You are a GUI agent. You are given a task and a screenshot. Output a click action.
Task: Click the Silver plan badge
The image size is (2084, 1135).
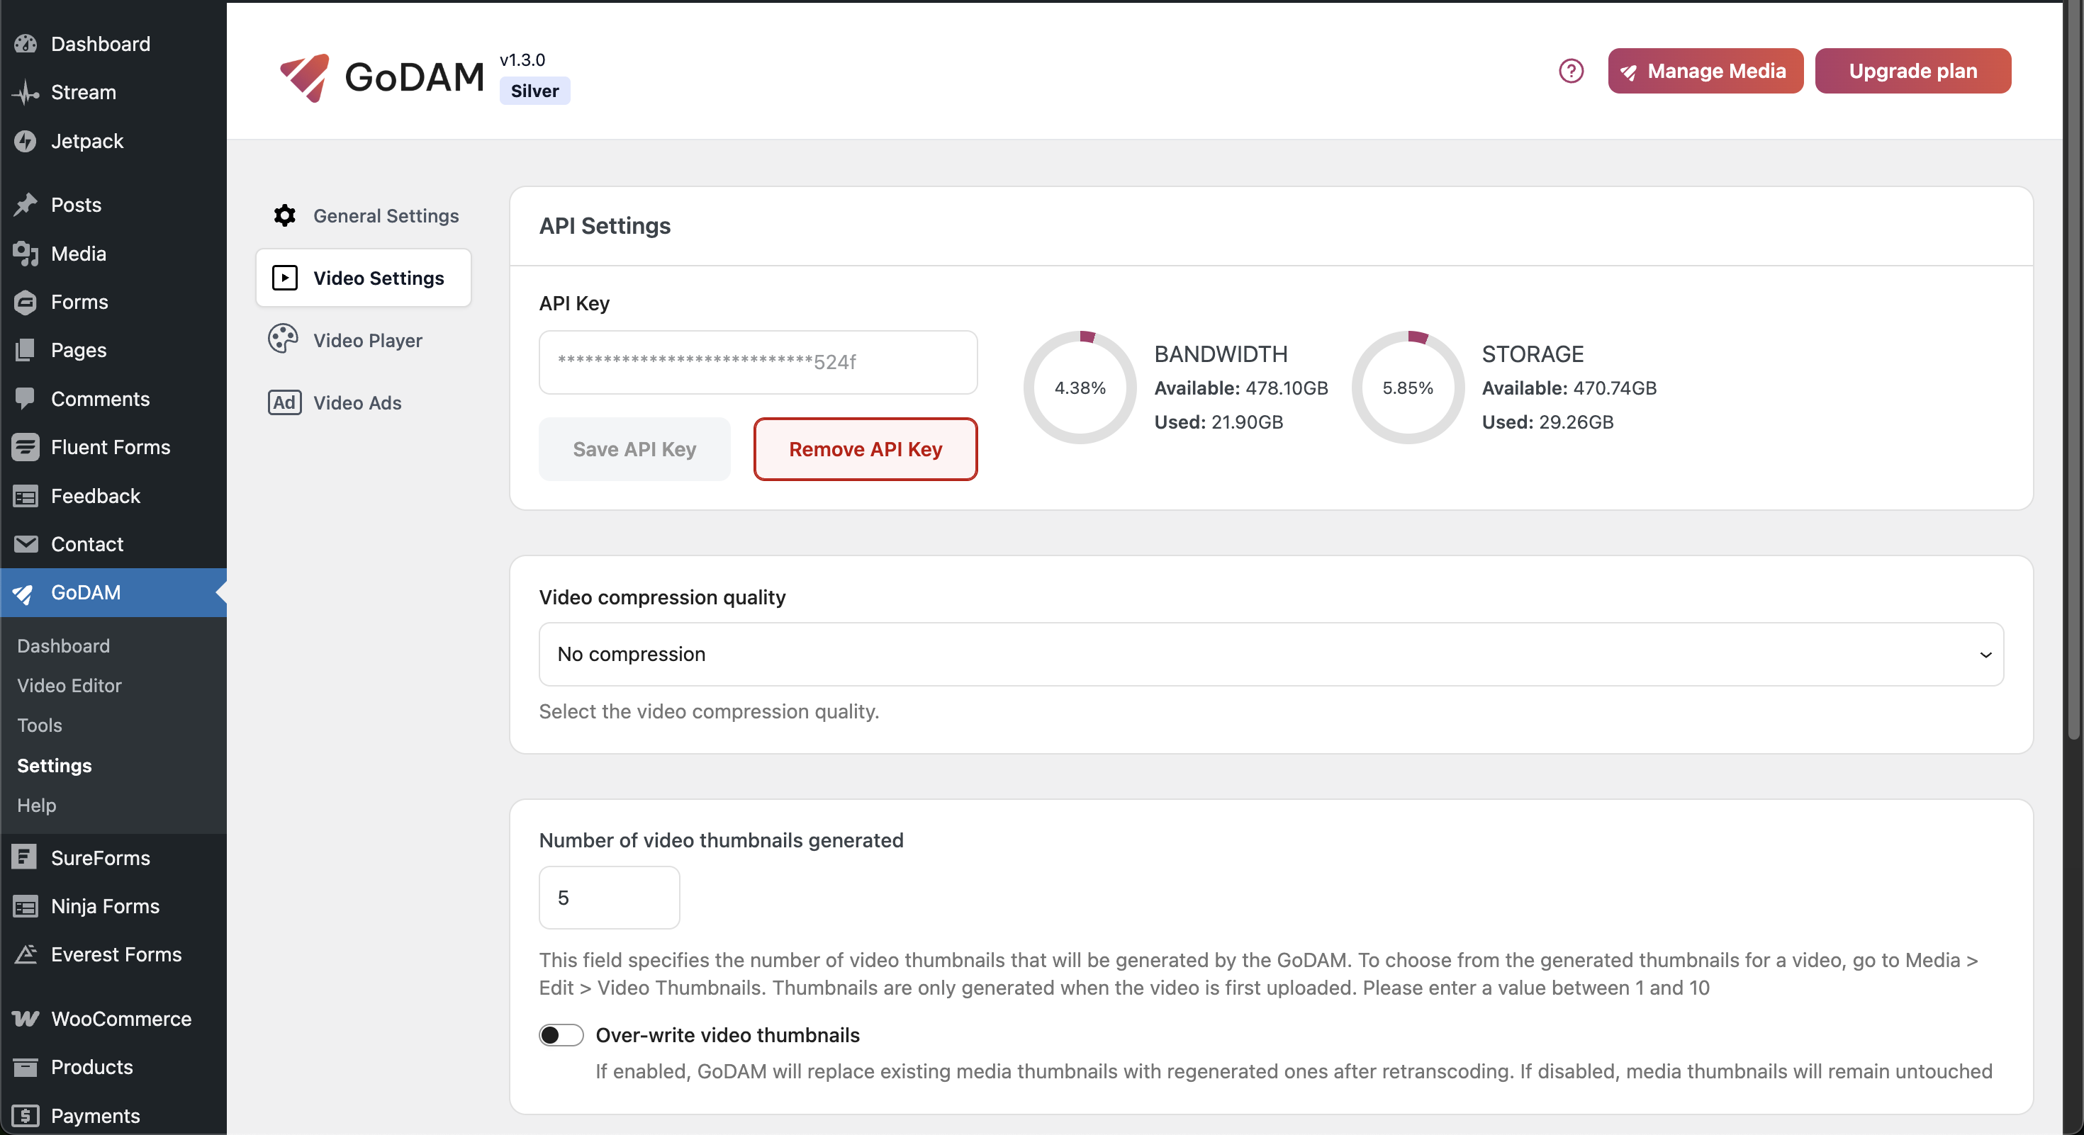coord(534,91)
